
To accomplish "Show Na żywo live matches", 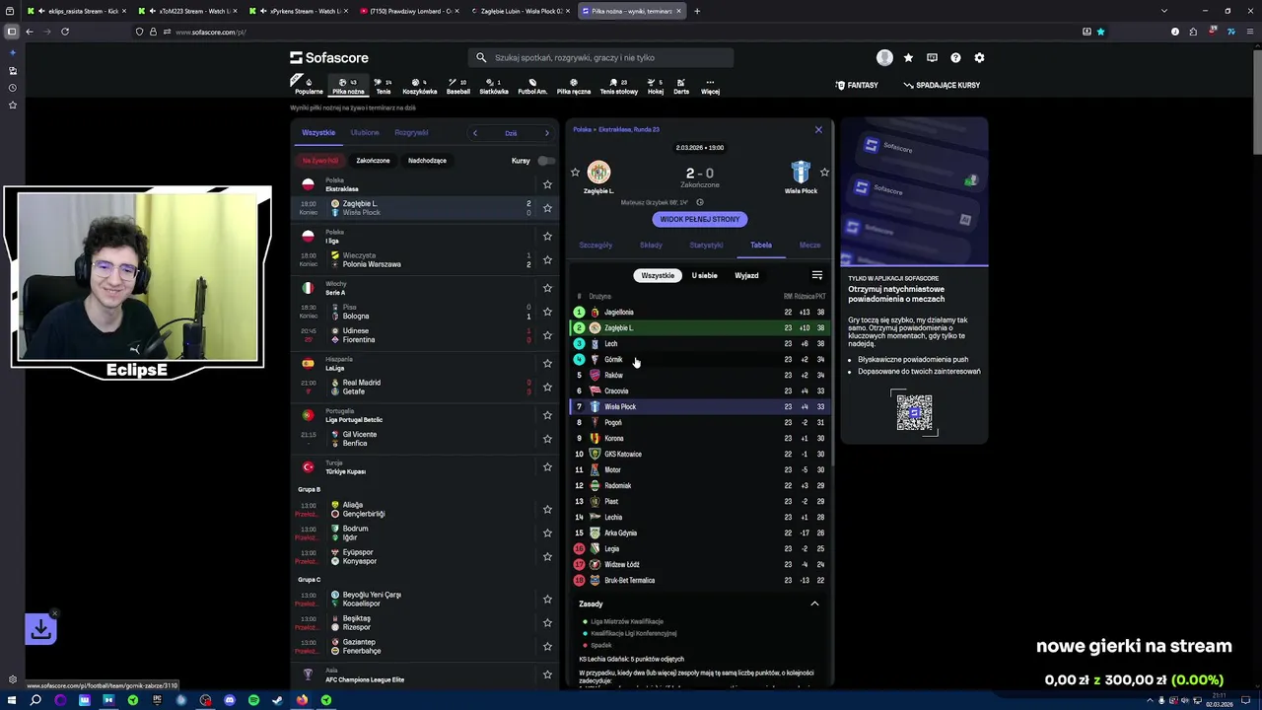I will (320, 161).
